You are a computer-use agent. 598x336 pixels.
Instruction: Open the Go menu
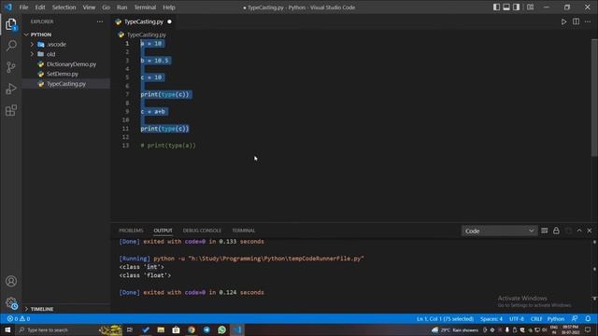pyautogui.click(x=106, y=7)
